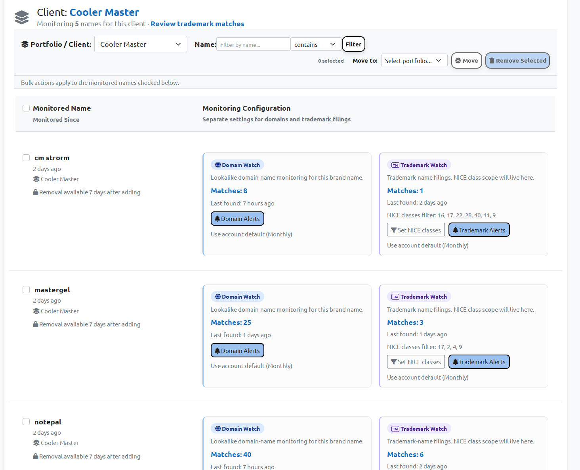Click the Filter button

pyautogui.click(x=353, y=44)
